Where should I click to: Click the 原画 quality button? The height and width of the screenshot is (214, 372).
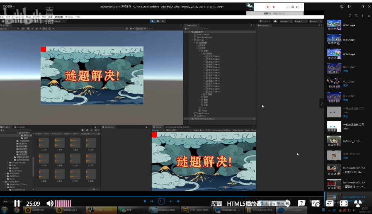(216, 204)
